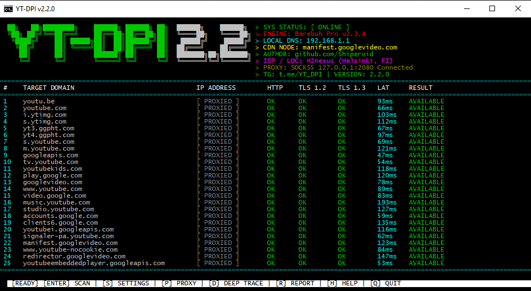Click the AUTHOR github.com/Shiperoid line
531x291 pixels.
pos(314,54)
